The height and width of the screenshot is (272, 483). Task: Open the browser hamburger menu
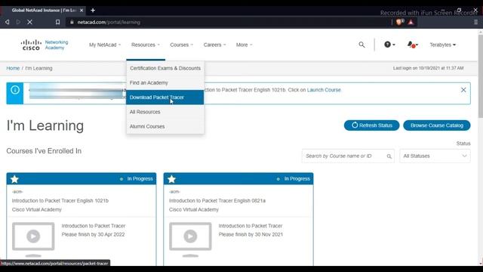pos(475,22)
